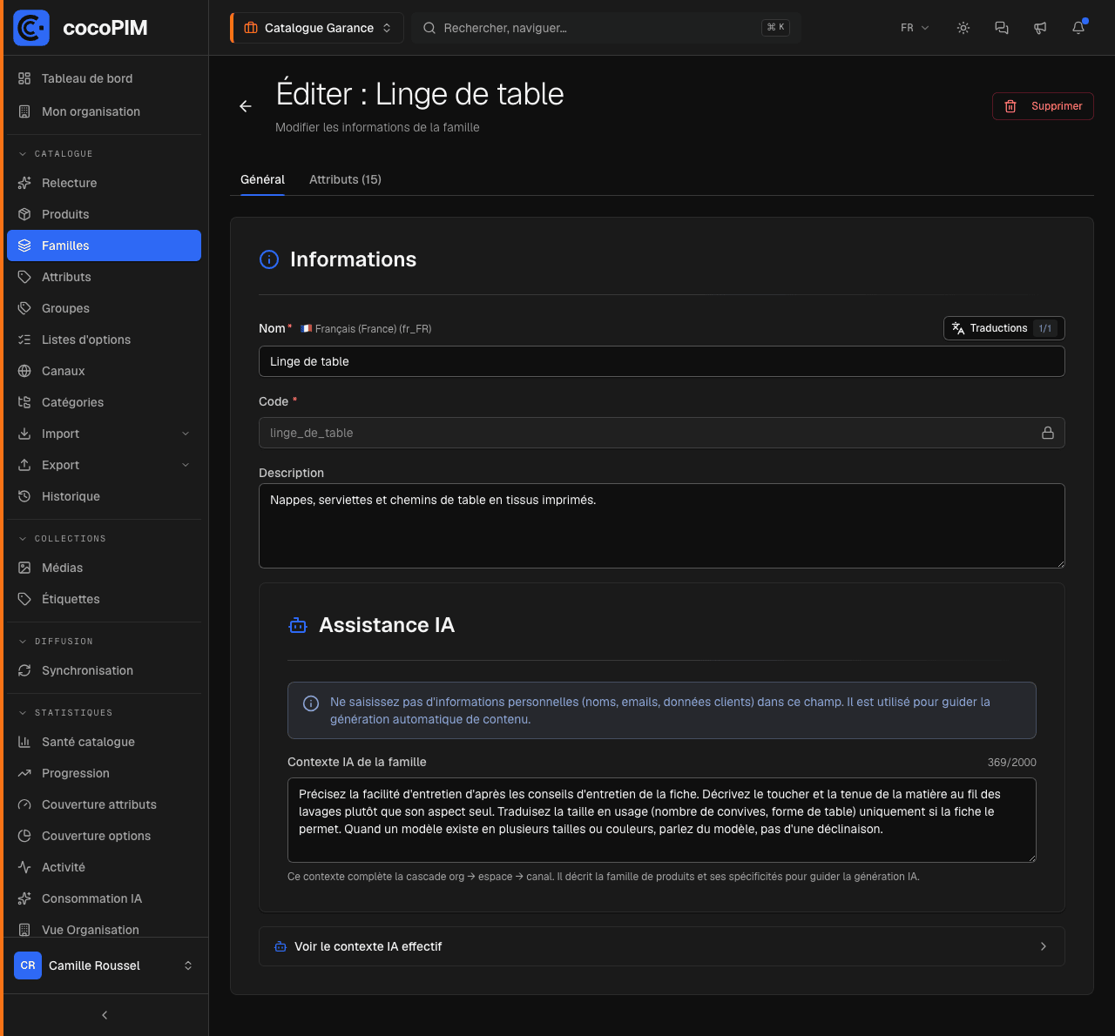Select Familles in the sidebar

click(104, 246)
